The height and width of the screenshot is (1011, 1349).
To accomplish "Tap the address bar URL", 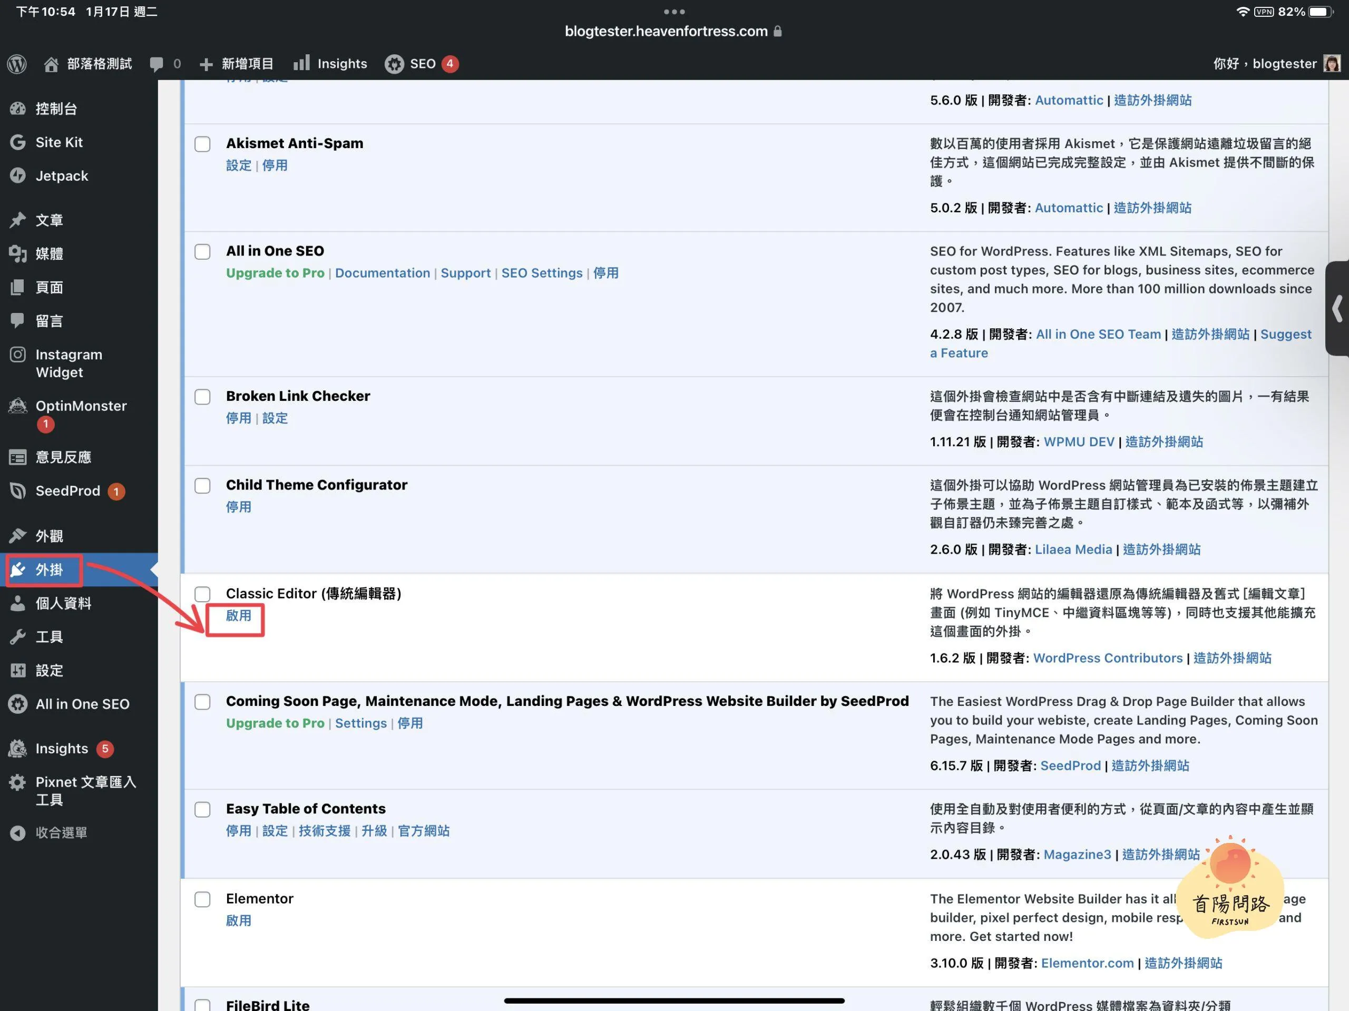I will [x=667, y=31].
